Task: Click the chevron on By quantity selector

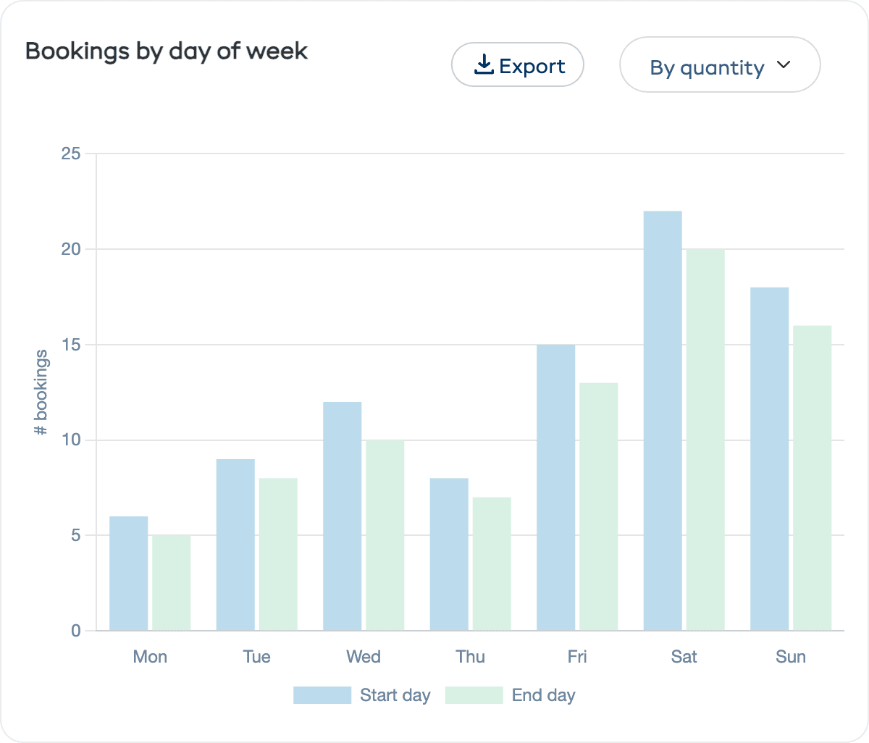Action: [x=783, y=64]
